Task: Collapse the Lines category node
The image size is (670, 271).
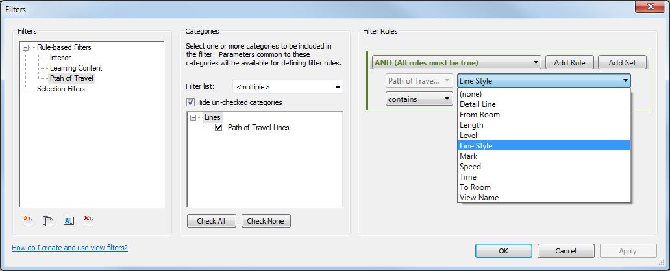Action: tap(193, 117)
